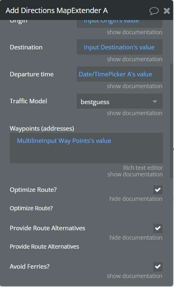Open the Rich text editor link

143,168
